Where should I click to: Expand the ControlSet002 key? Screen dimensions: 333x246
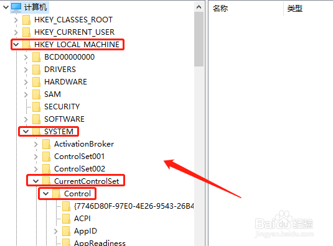35,169
